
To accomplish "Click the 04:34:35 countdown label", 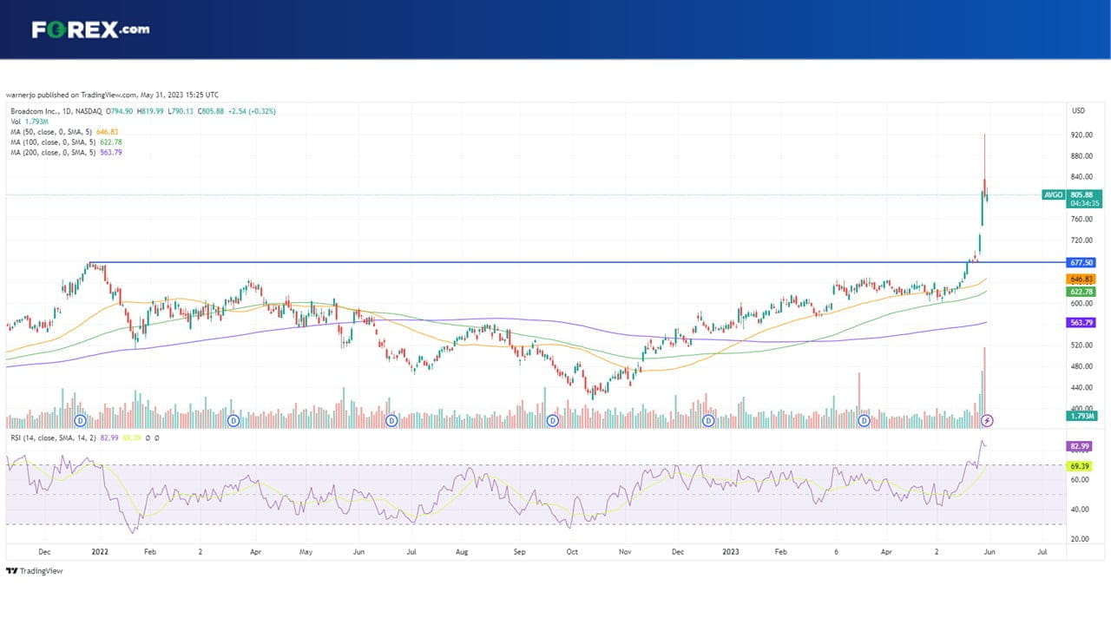I will 1084,204.
